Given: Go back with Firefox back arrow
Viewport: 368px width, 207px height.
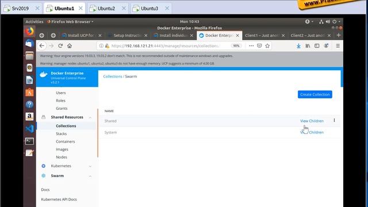Looking at the screenshot, I should [x=42, y=46].
